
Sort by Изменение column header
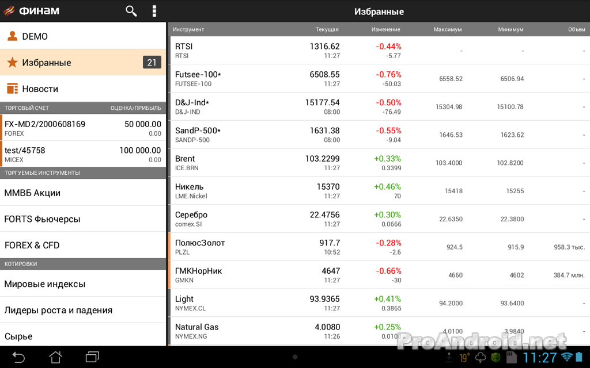pos(385,29)
